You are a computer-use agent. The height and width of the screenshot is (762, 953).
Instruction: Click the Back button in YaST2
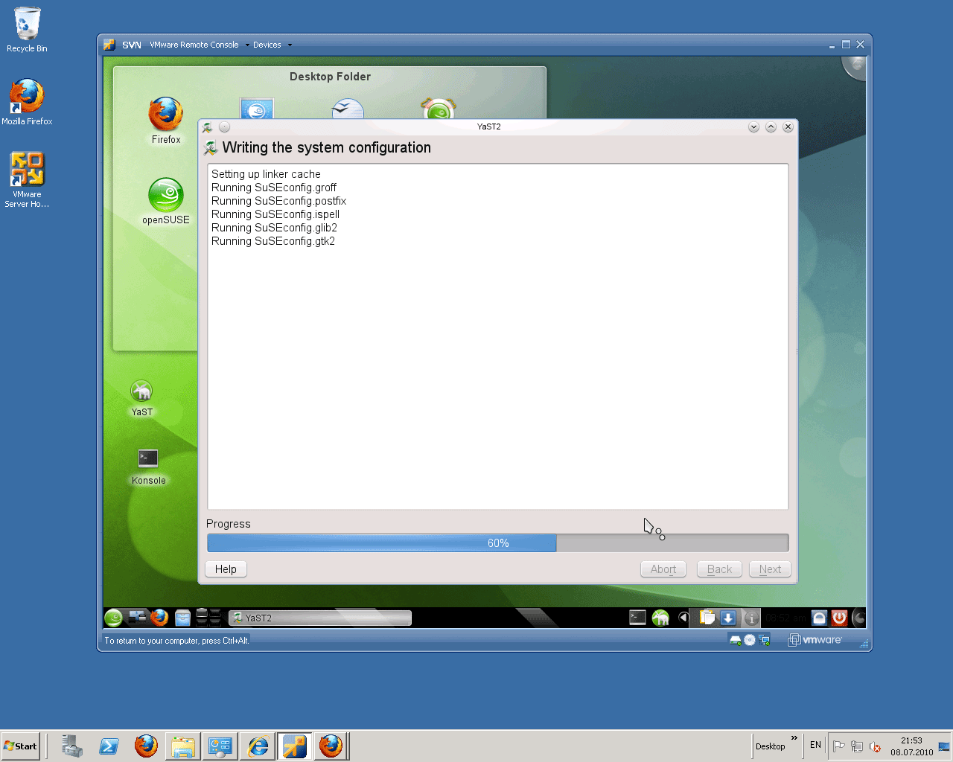click(x=720, y=569)
